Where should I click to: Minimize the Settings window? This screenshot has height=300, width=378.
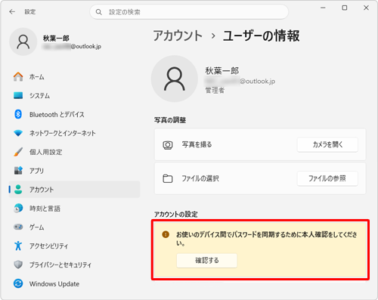pos(323,8)
